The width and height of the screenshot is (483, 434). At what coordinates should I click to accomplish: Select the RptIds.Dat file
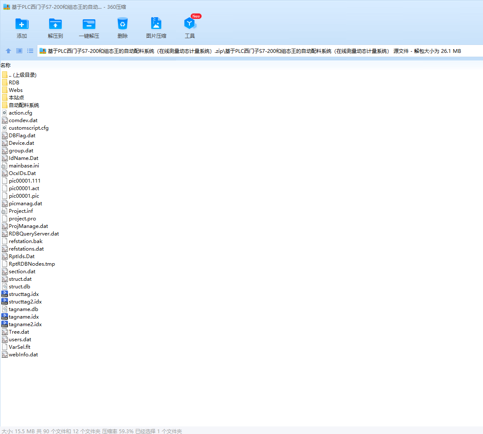[18, 256]
